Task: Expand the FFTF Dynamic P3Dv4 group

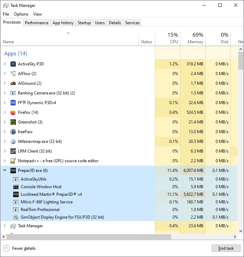Action: [x=5, y=103]
